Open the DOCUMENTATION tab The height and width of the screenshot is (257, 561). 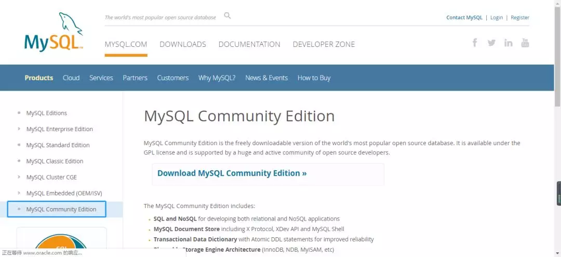tap(249, 44)
